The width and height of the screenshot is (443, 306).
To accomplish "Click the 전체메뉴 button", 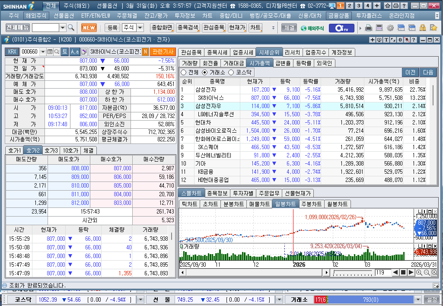I will click(18, 27).
